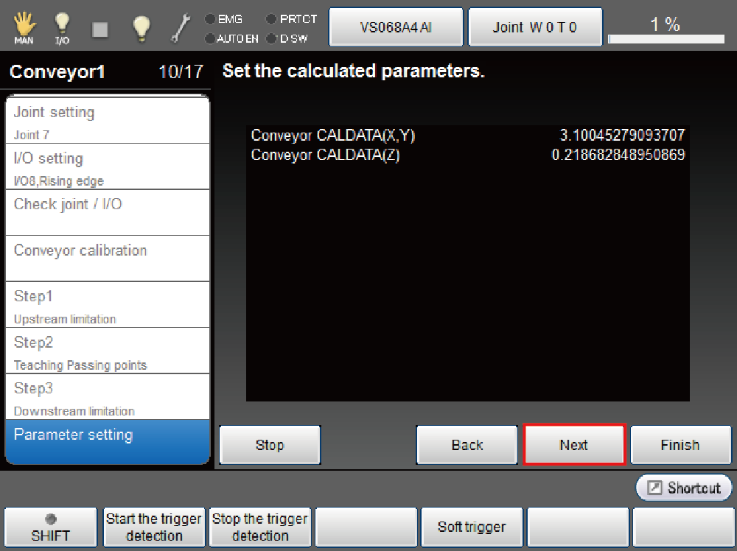737x551 pixels.
Task: Click the EMG status indicator
Action: coord(225,19)
